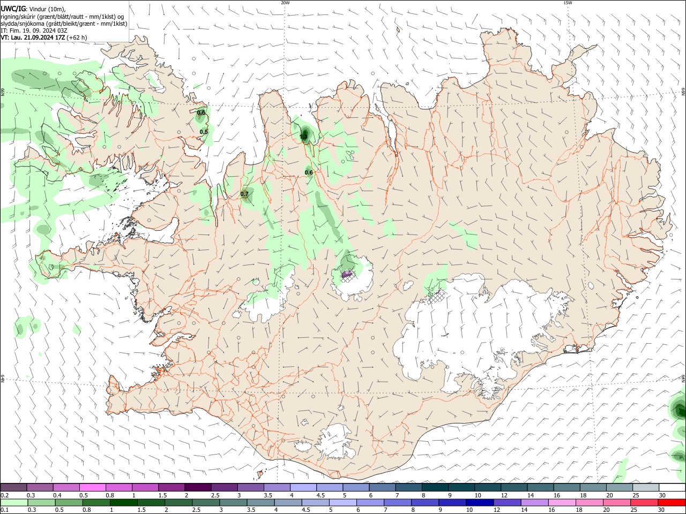
Task: Click the top-row legend swatch between 25 and 30
Action: click(645, 487)
